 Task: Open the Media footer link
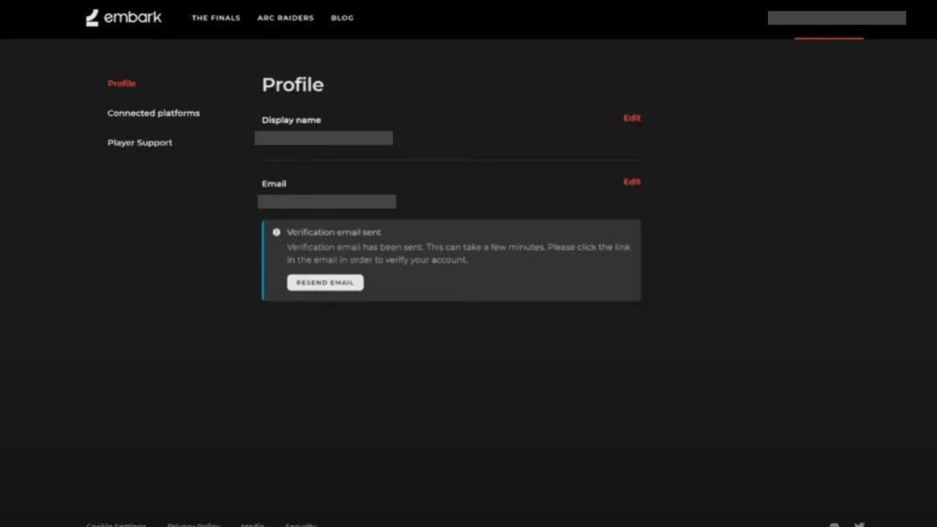[252, 524]
